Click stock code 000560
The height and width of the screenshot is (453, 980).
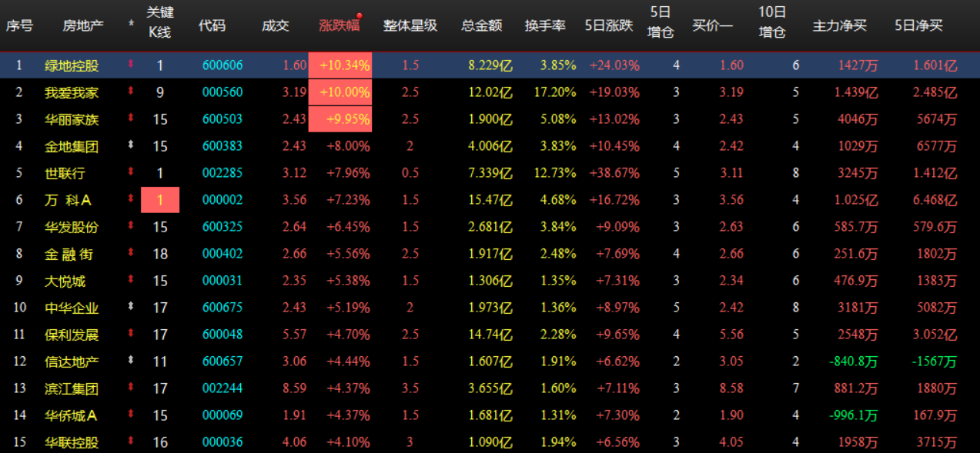tap(222, 92)
